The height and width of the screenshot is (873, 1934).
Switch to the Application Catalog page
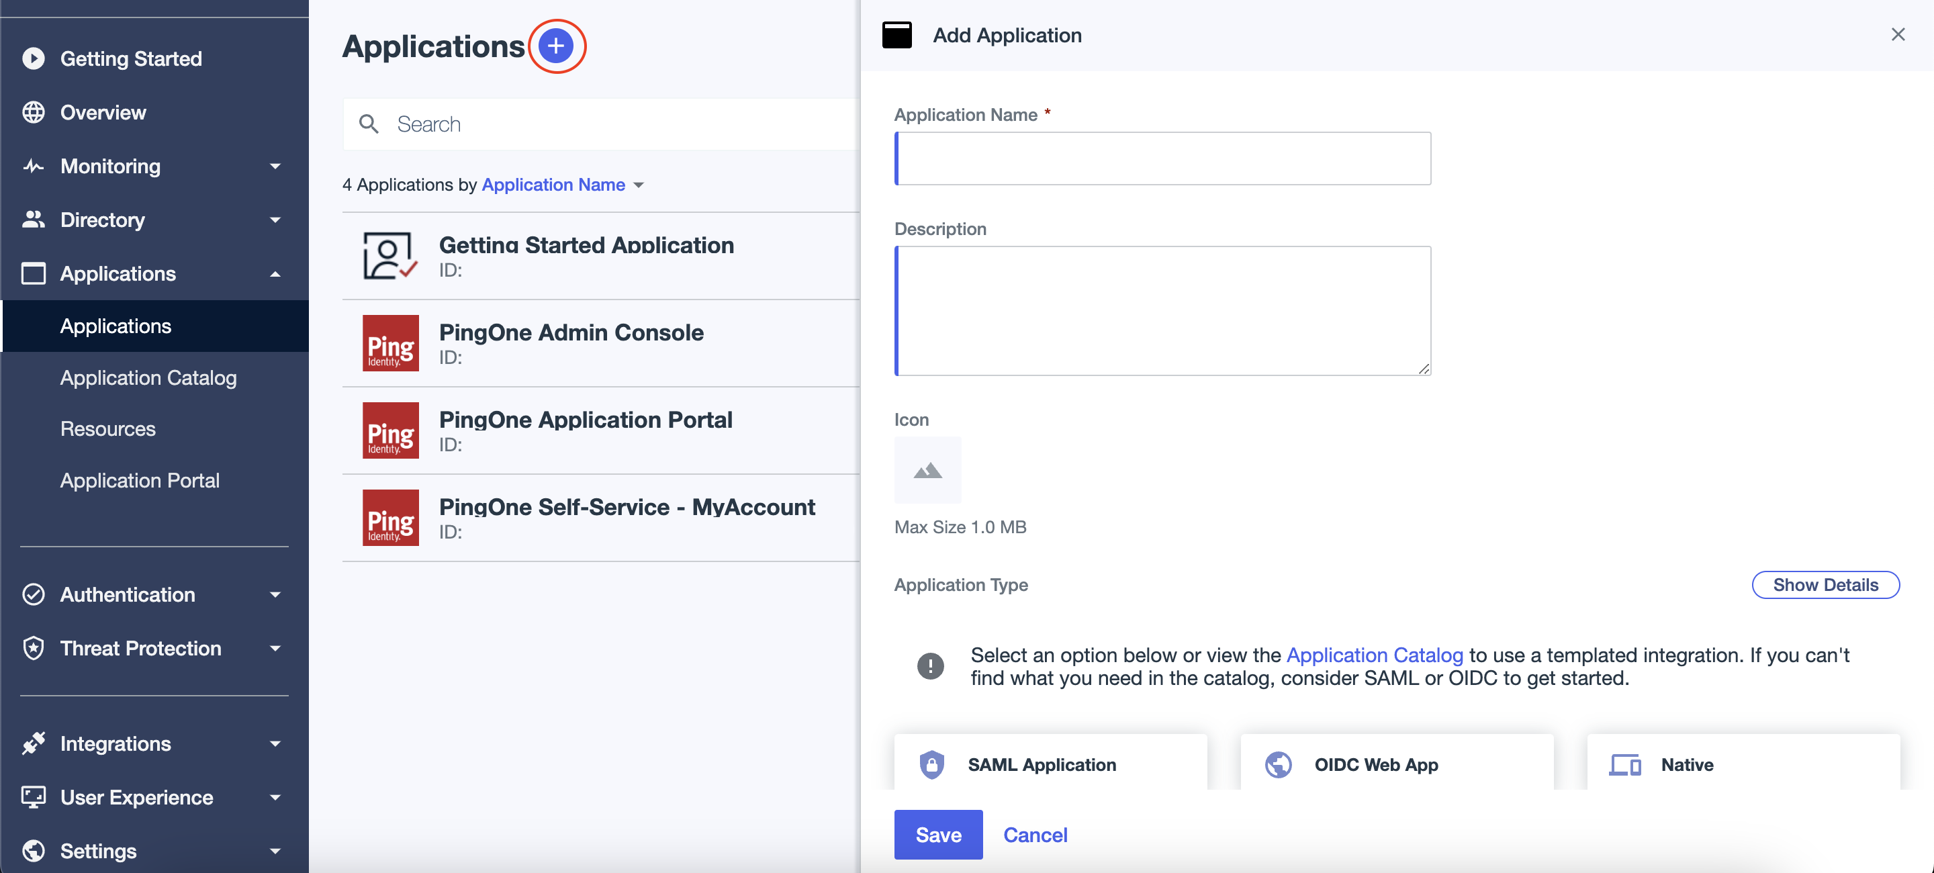pos(148,377)
